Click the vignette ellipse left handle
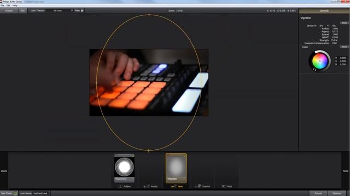350x196 pixels. (96, 83)
